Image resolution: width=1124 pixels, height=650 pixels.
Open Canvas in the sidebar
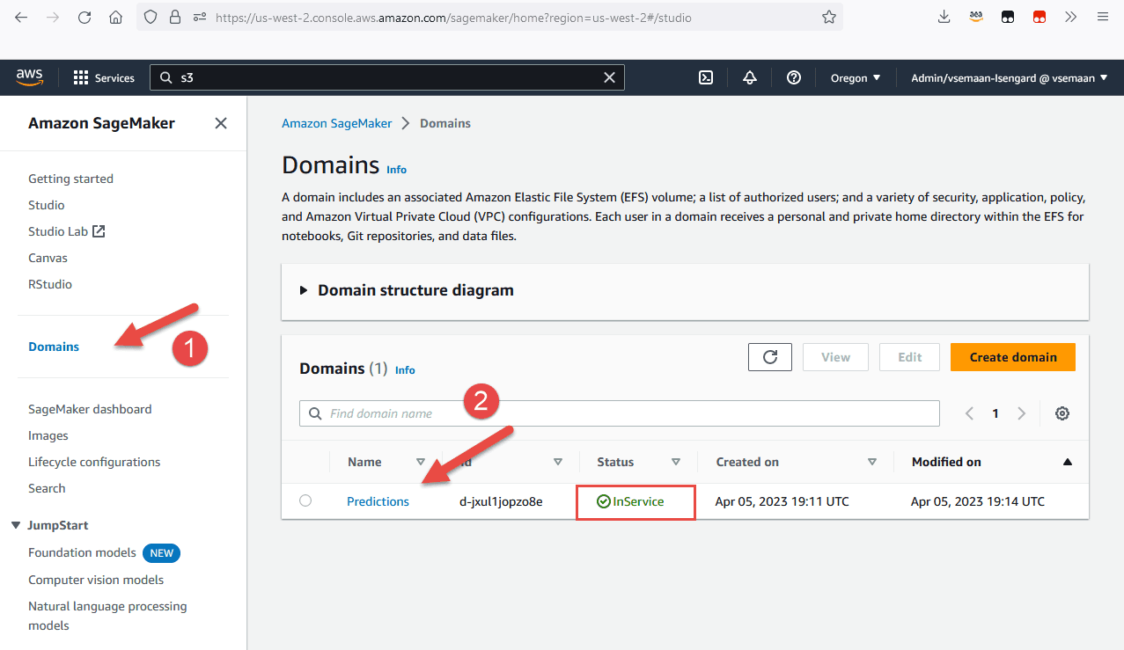coord(48,258)
